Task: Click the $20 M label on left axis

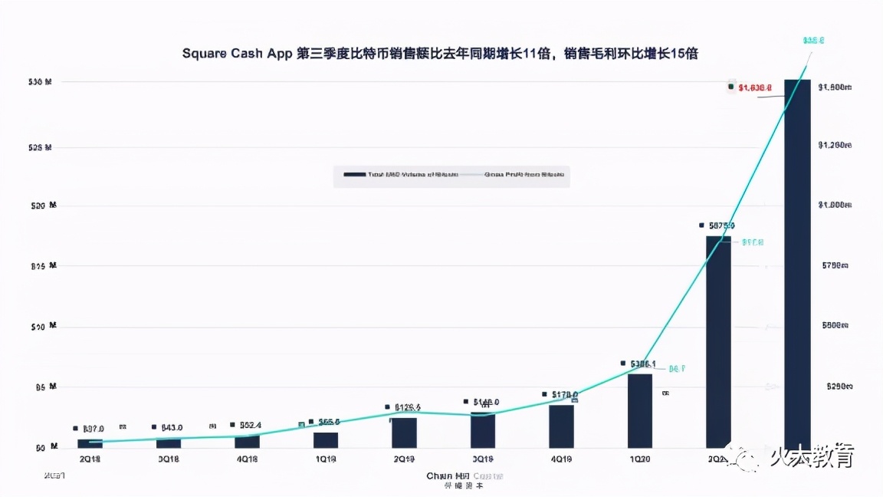Action: pos(44,206)
